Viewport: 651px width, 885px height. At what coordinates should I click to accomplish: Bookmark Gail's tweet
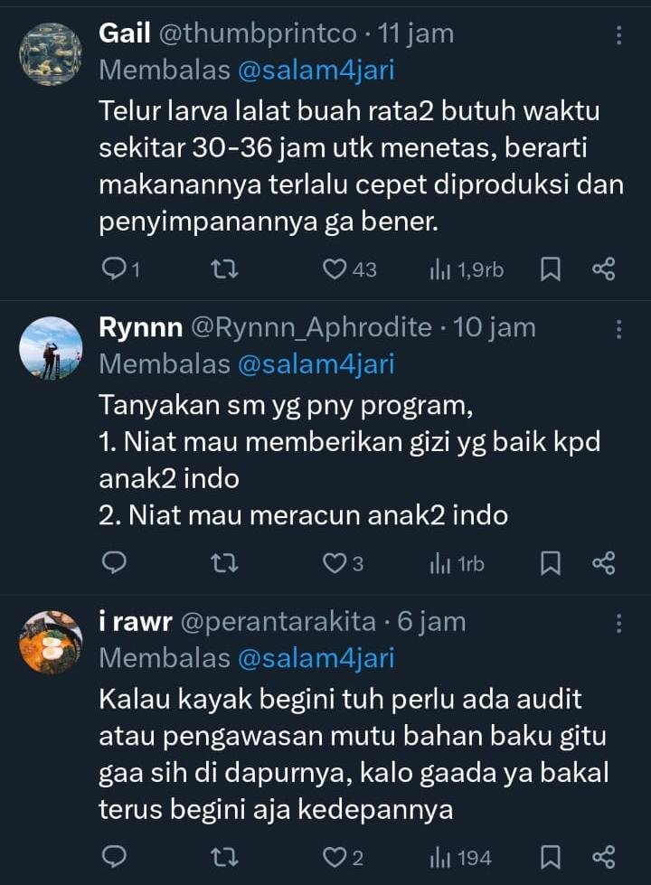click(550, 269)
